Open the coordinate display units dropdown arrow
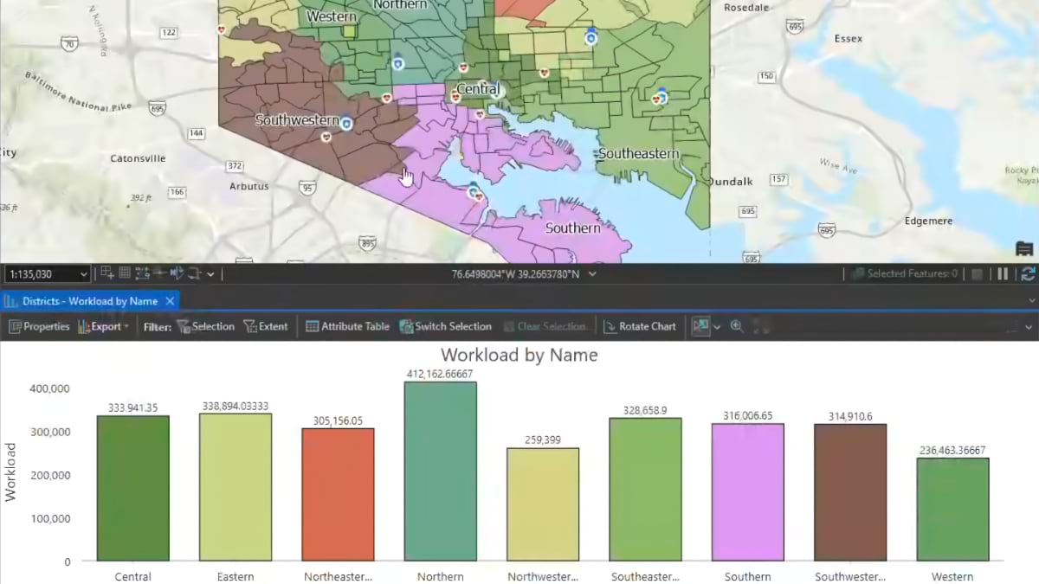The height and width of the screenshot is (584, 1039). pos(592,274)
